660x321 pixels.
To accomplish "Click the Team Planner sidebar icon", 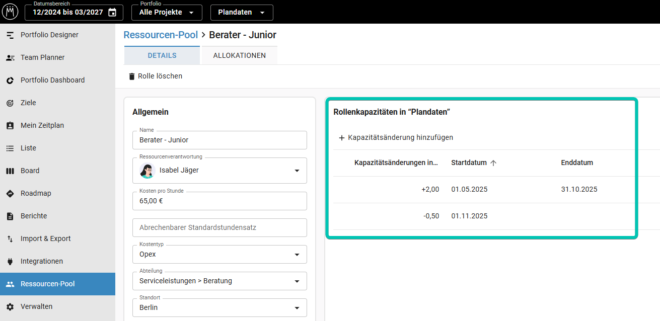I will tap(10, 58).
